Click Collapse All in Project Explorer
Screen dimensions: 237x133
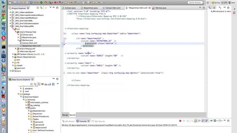(x=38, y=8)
